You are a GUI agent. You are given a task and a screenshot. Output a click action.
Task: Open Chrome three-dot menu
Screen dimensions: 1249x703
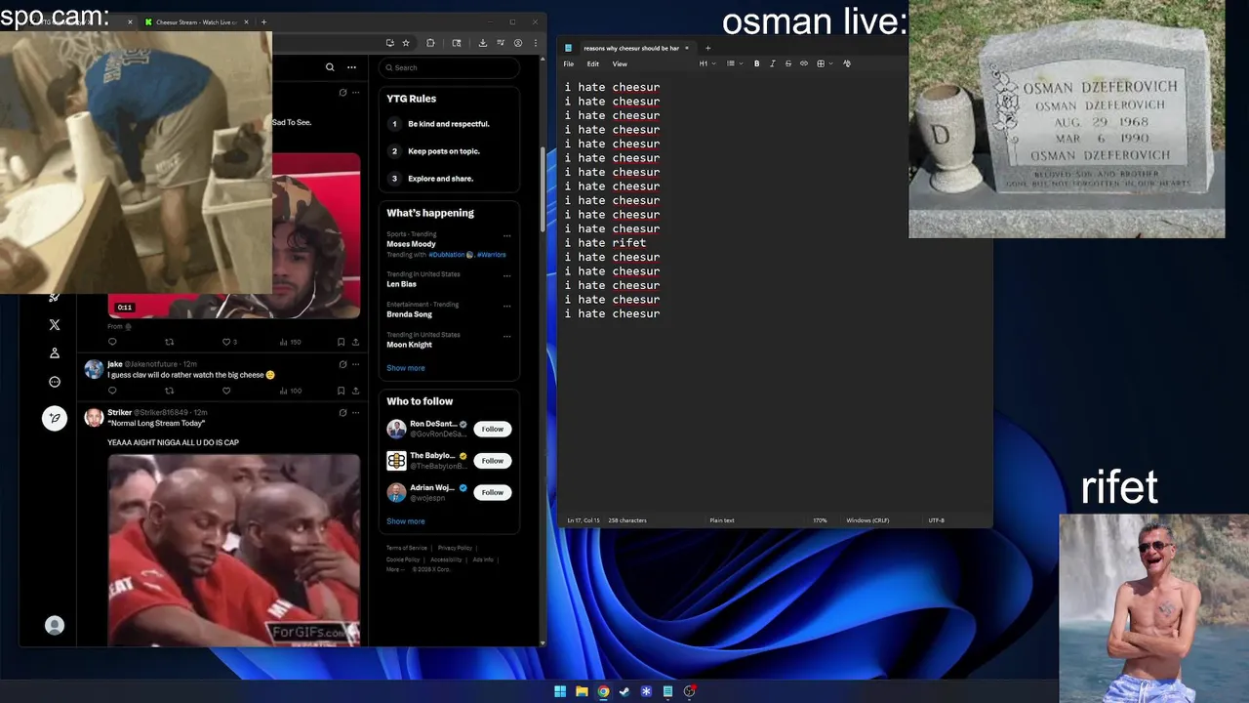pos(535,43)
